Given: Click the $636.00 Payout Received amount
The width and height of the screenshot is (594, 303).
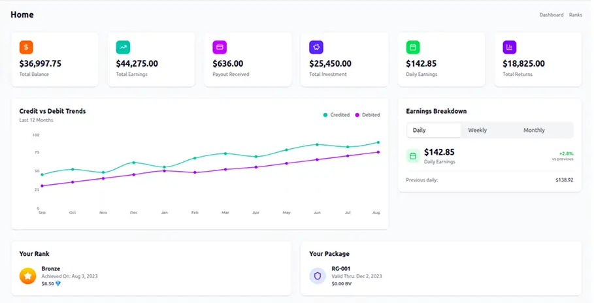Looking at the screenshot, I should 227,63.
